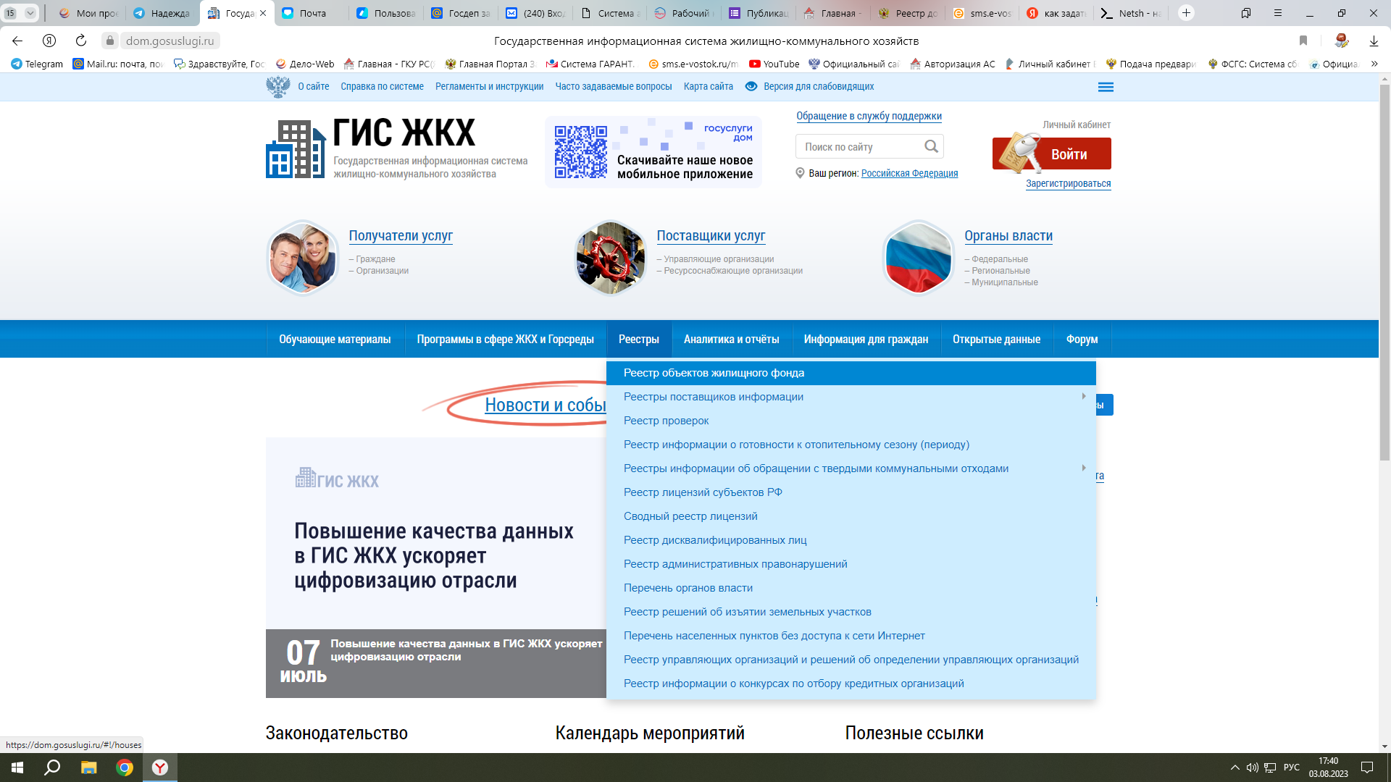Switch to Аналитика и отчёты tab

tap(731, 339)
